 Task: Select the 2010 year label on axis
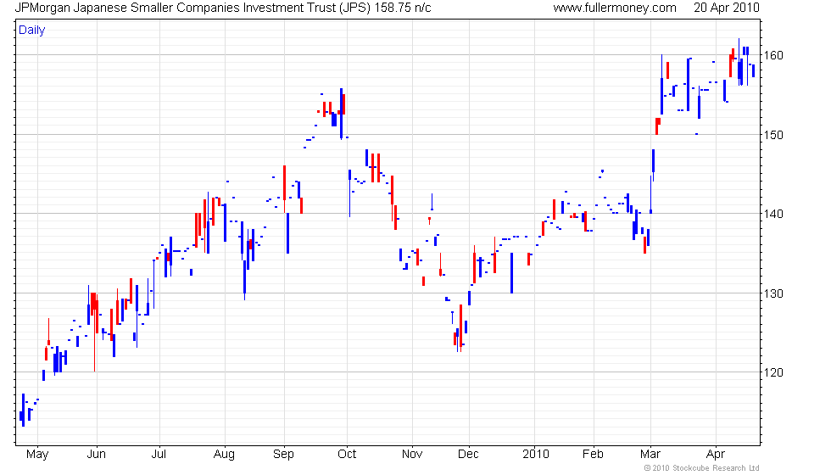(x=535, y=455)
